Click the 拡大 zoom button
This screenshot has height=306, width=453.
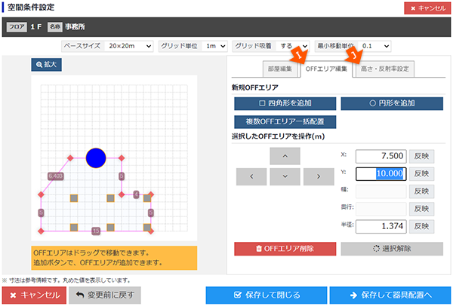coord(46,65)
